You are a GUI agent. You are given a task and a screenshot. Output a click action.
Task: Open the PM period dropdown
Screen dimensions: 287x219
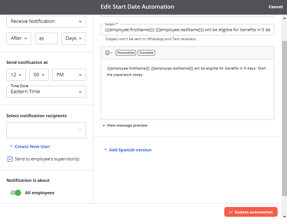(x=69, y=75)
